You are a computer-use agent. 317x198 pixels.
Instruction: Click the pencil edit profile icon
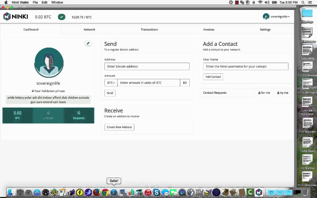point(88,43)
